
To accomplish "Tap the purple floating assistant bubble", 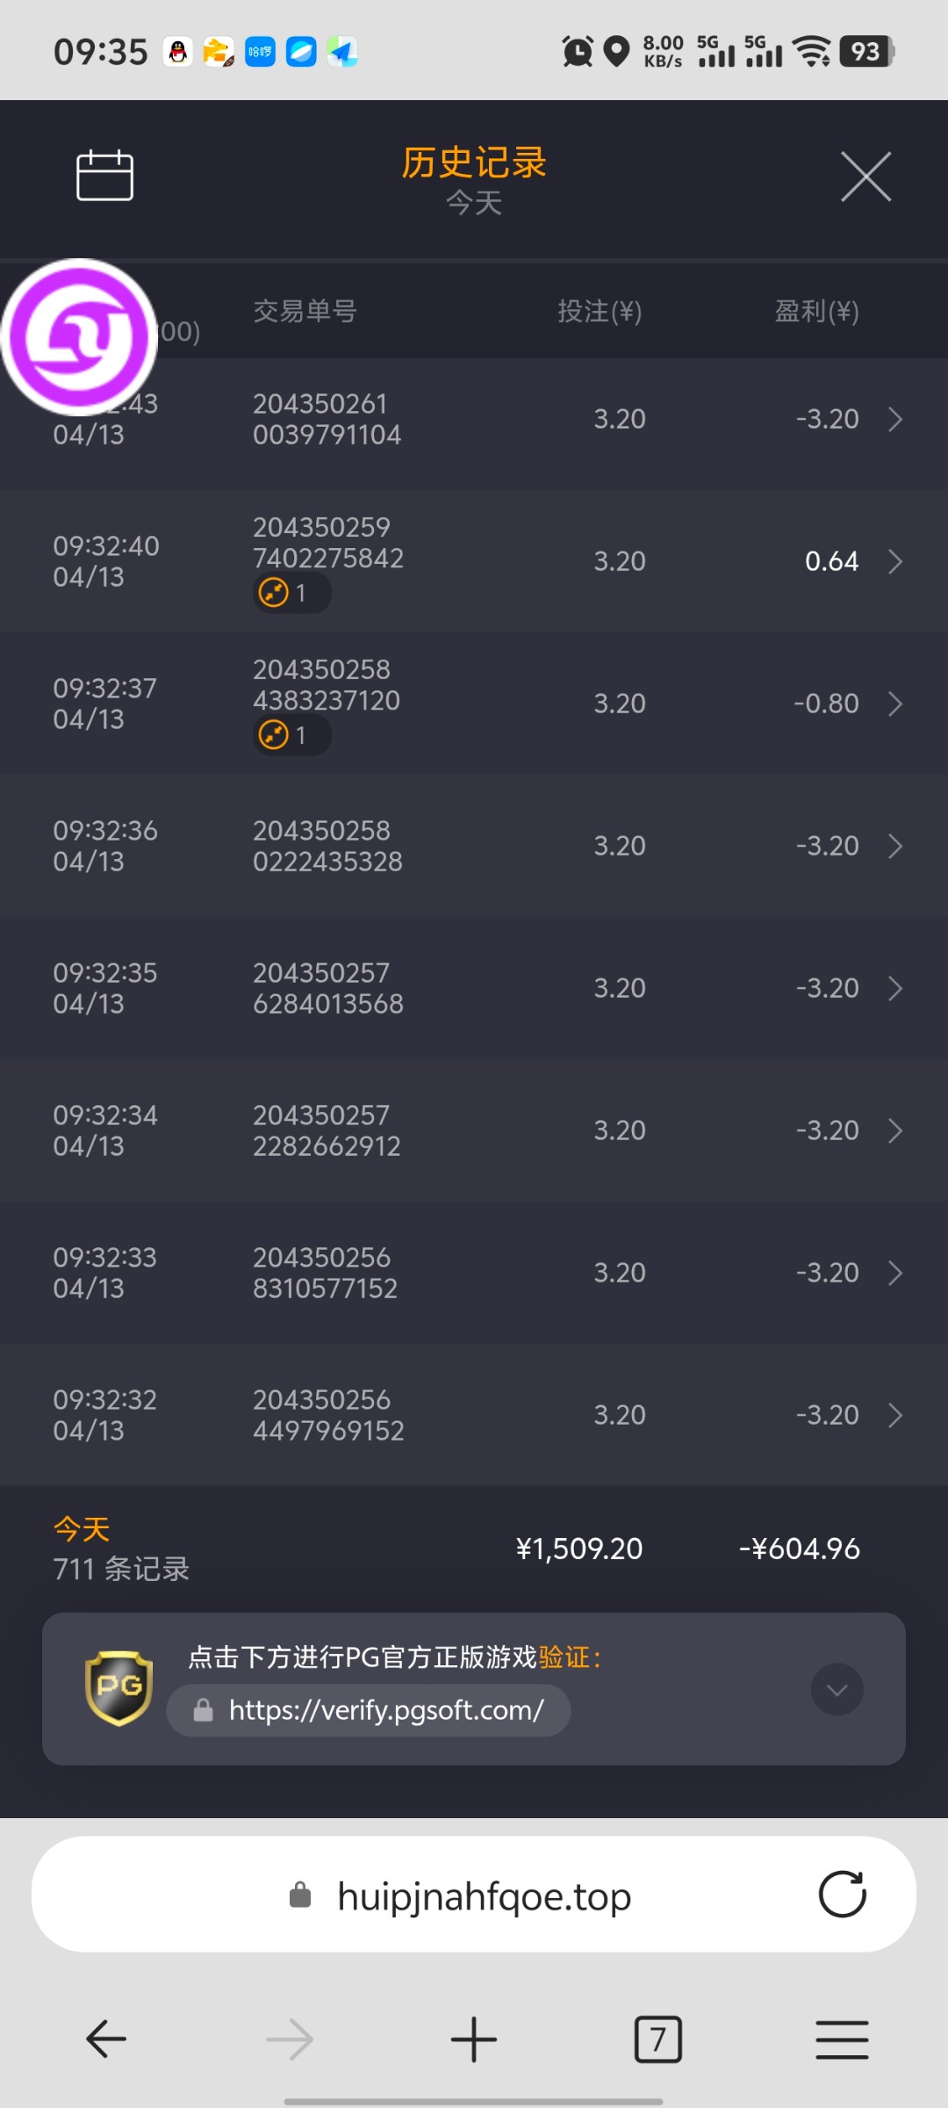I will tap(79, 337).
